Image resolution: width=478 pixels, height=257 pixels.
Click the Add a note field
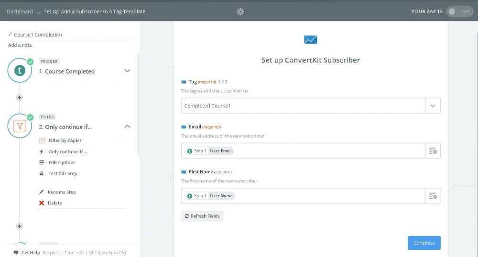[x=20, y=45]
